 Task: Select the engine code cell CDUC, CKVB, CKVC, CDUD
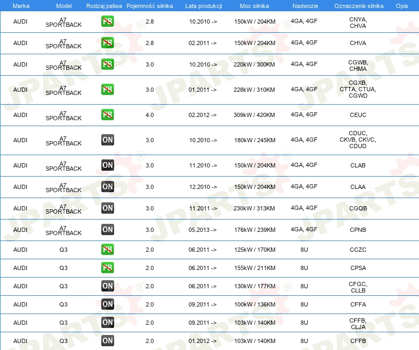(358, 140)
